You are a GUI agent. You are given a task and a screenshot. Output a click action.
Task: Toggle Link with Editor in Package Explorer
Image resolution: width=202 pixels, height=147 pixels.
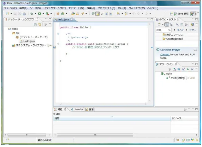tap(40, 25)
